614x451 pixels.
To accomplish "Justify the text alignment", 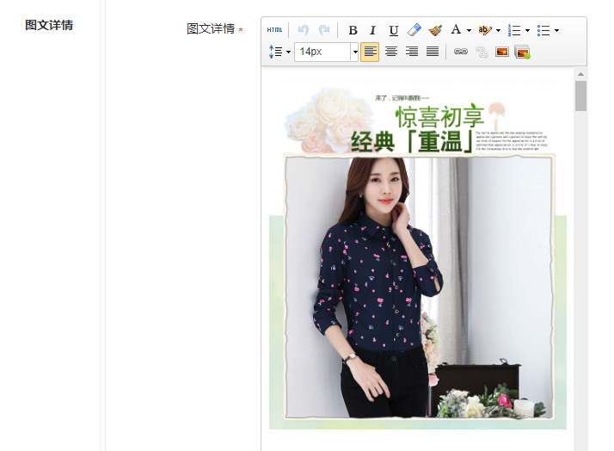I will (x=433, y=53).
